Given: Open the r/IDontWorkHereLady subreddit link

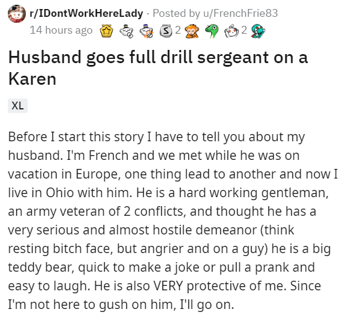Looking at the screenshot, I should click(86, 13).
